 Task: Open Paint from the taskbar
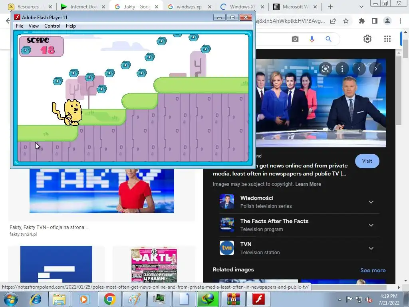tap(135, 299)
